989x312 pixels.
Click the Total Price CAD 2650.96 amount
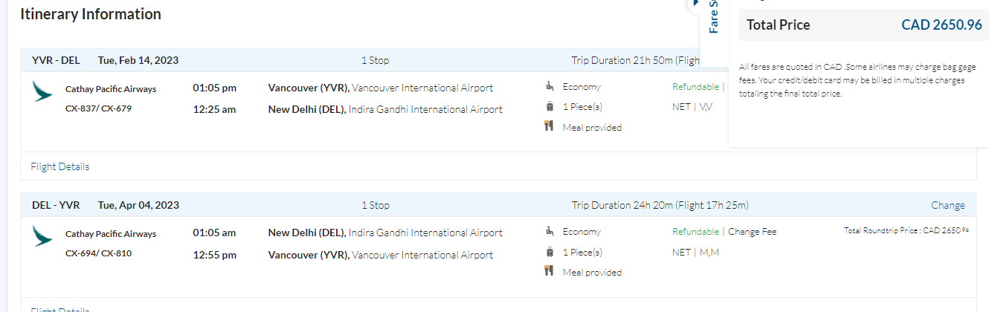pos(941,25)
